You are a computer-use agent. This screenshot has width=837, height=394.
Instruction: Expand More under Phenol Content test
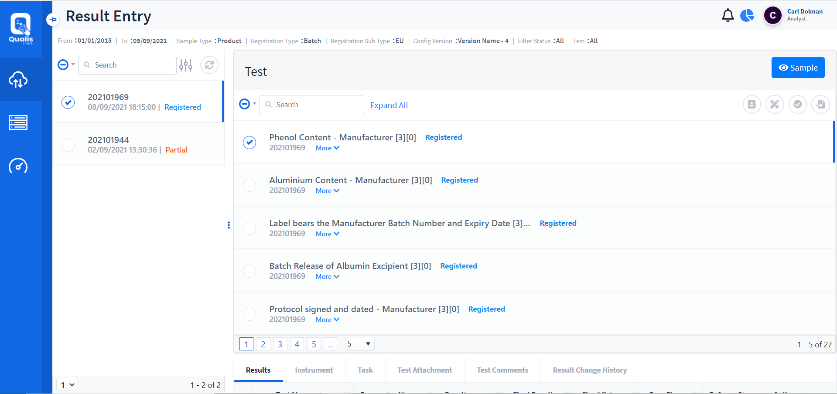(x=327, y=148)
